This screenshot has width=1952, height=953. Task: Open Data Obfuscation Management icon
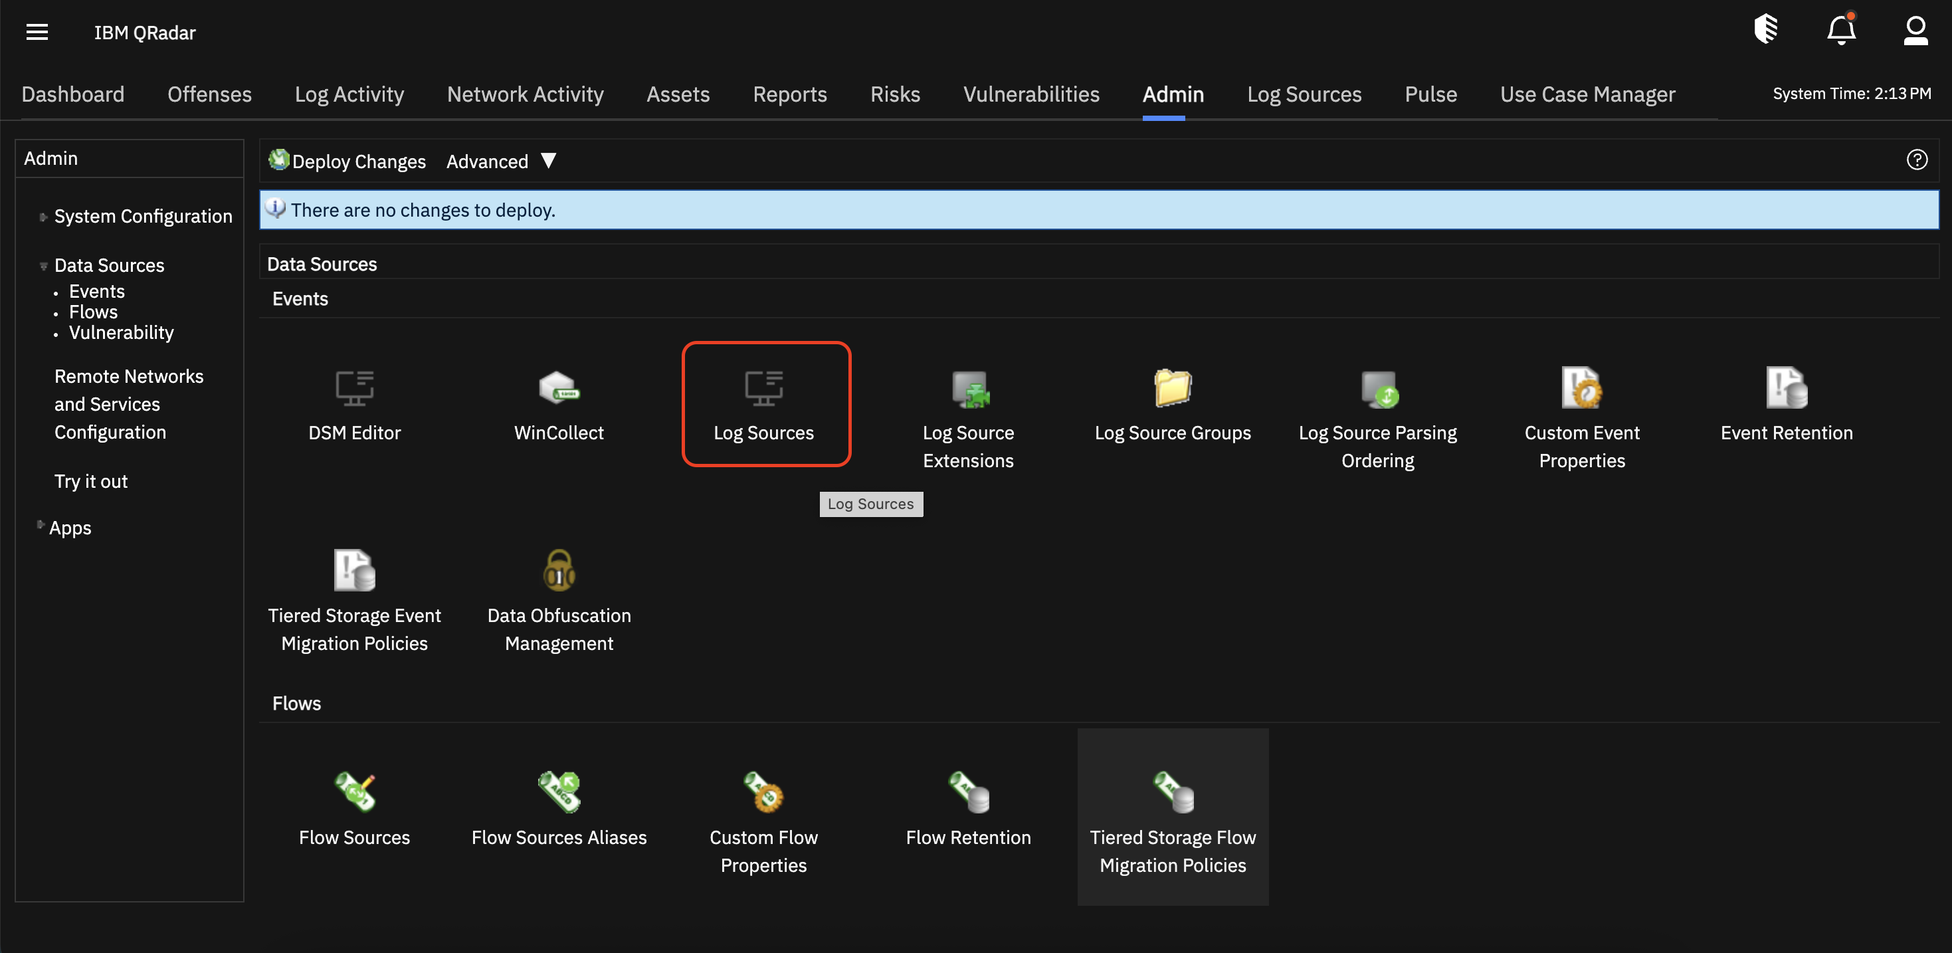coord(559,571)
